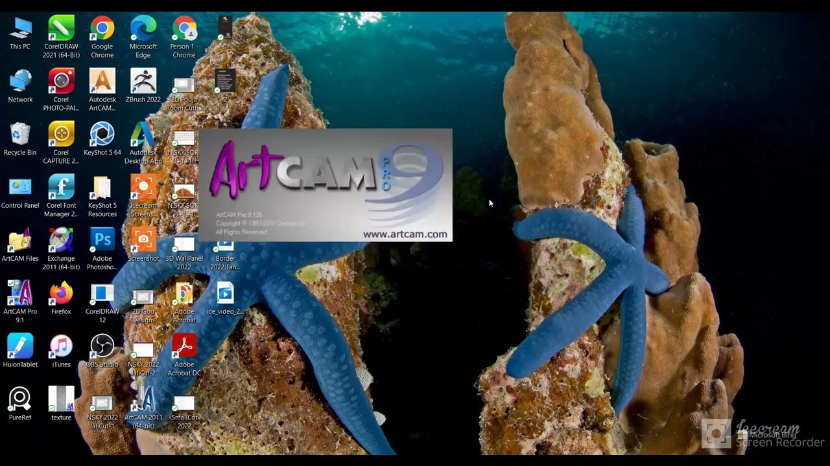The width and height of the screenshot is (830, 466).
Task: Launch Icecream Screen Recorder shortcut
Action: pos(143,196)
